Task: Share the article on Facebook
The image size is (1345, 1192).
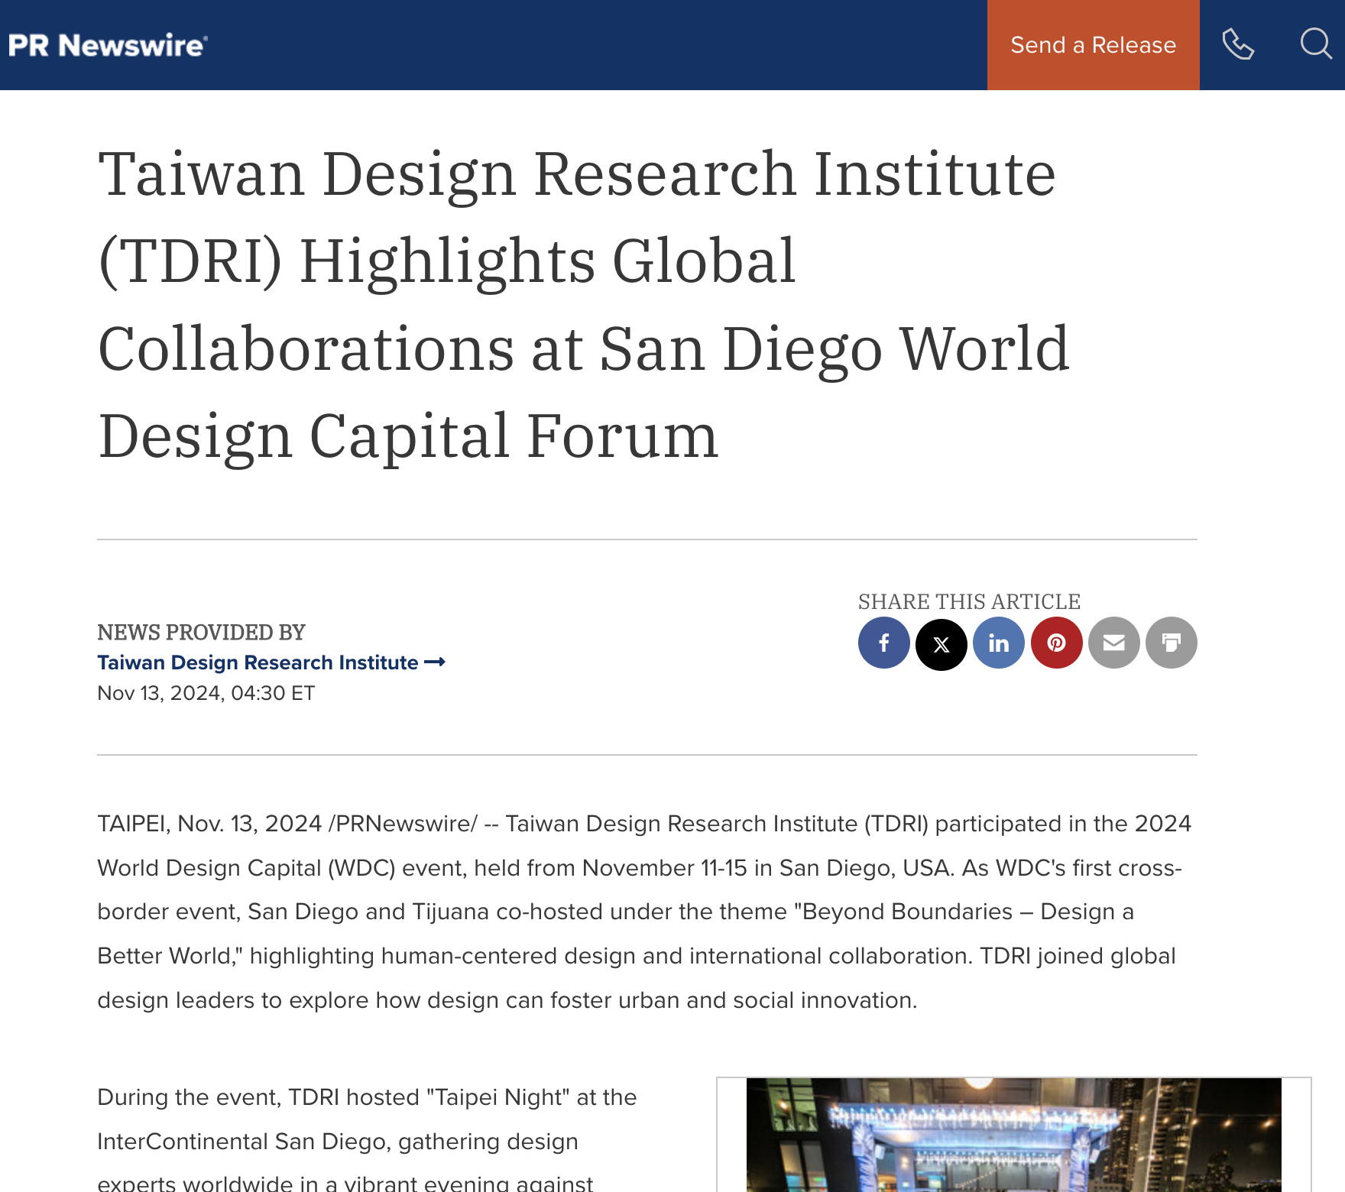Action: coord(883,643)
